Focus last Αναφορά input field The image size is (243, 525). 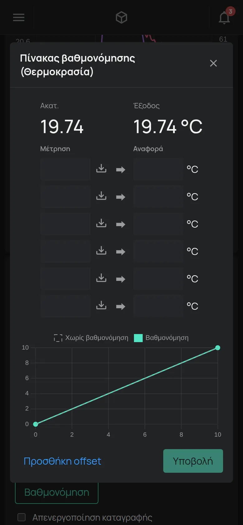click(x=158, y=306)
